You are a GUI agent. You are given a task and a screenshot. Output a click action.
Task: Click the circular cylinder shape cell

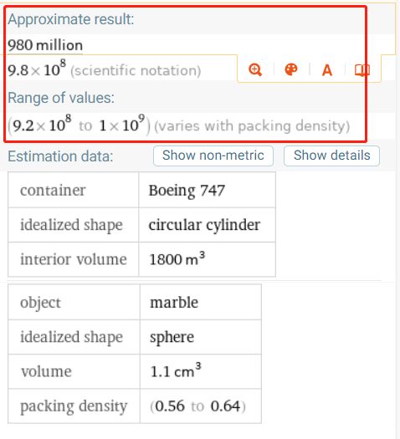click(207, 225)
